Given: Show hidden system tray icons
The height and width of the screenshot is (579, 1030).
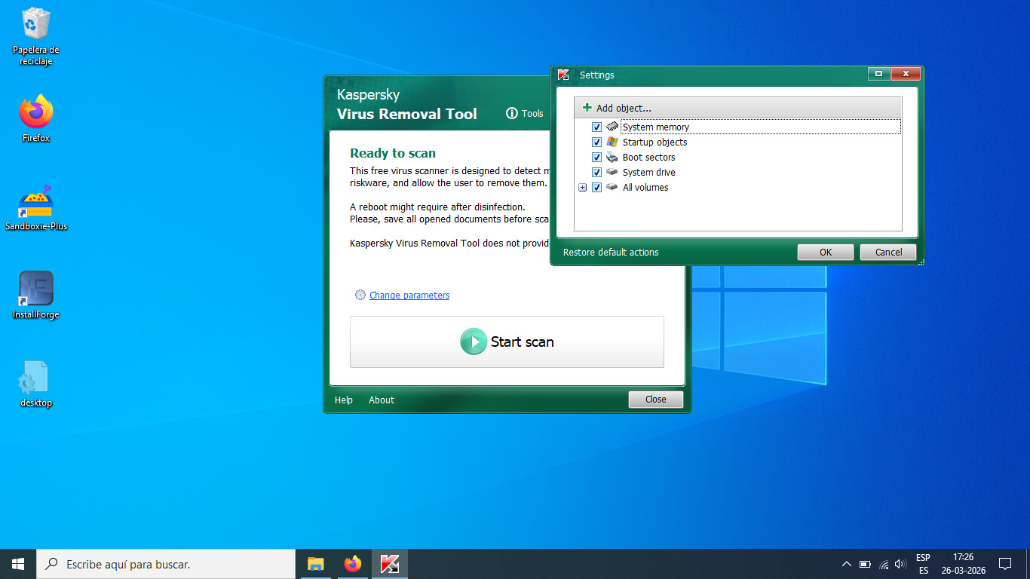Looking at the screenshot, I should point(846,564).
